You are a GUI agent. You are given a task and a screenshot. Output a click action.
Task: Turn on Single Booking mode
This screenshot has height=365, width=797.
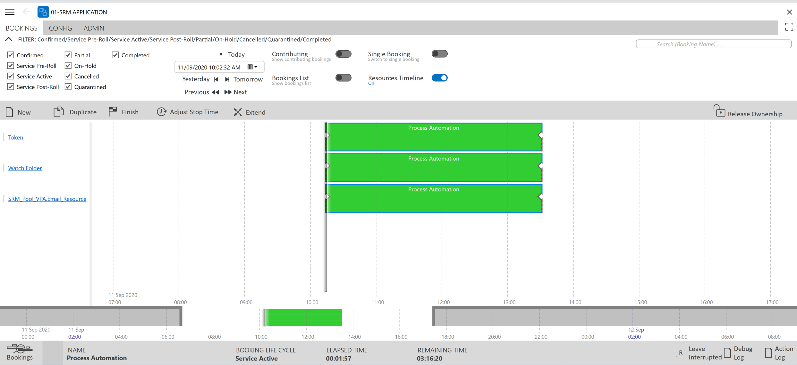coord(439,53)
